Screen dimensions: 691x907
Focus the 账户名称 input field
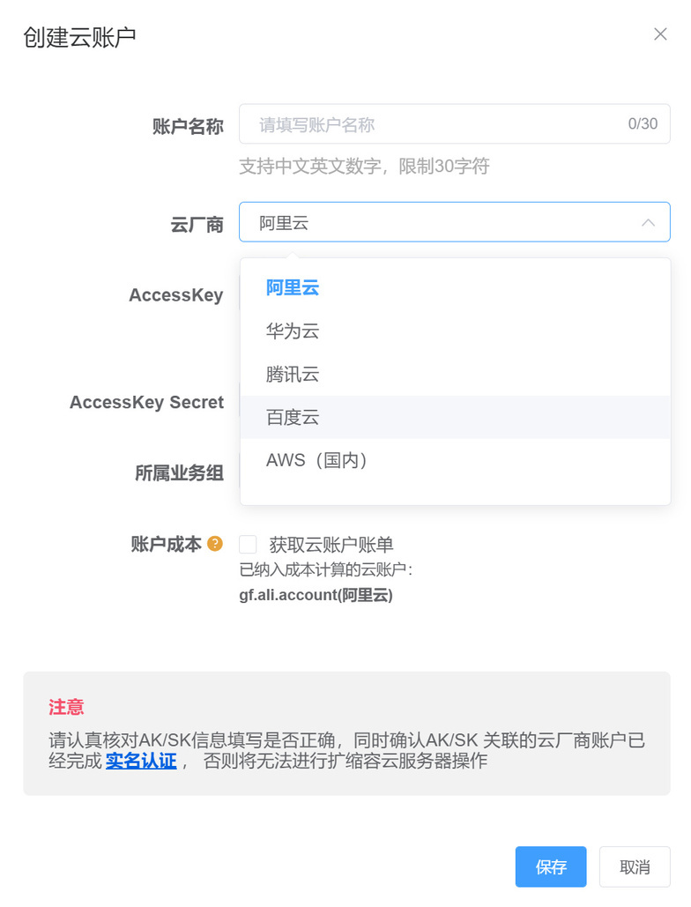coord(455,123)
